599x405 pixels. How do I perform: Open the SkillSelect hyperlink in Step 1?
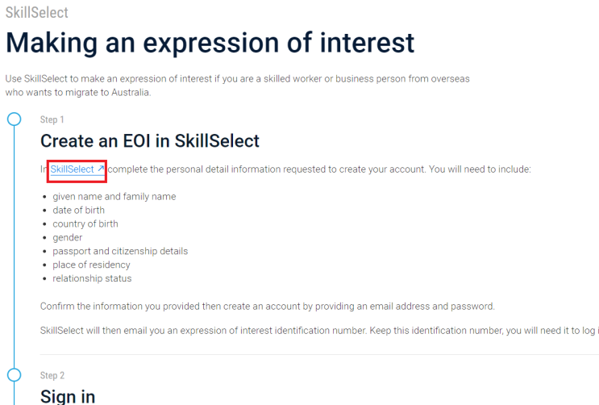pos(72,169)
